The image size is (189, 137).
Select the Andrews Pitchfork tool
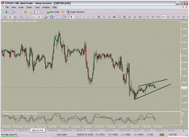point(135,17)
